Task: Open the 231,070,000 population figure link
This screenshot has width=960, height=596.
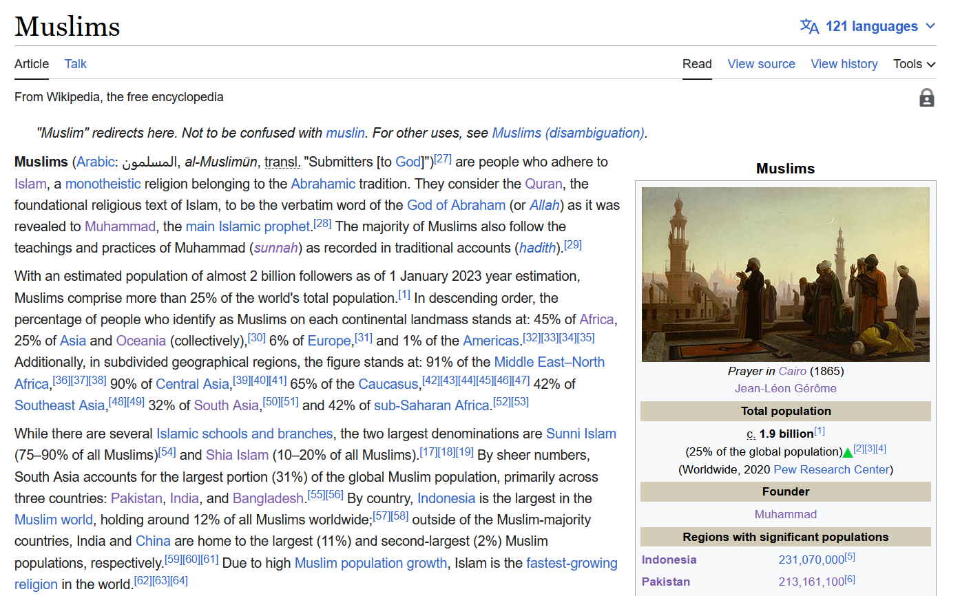Action: coord(812,560)
